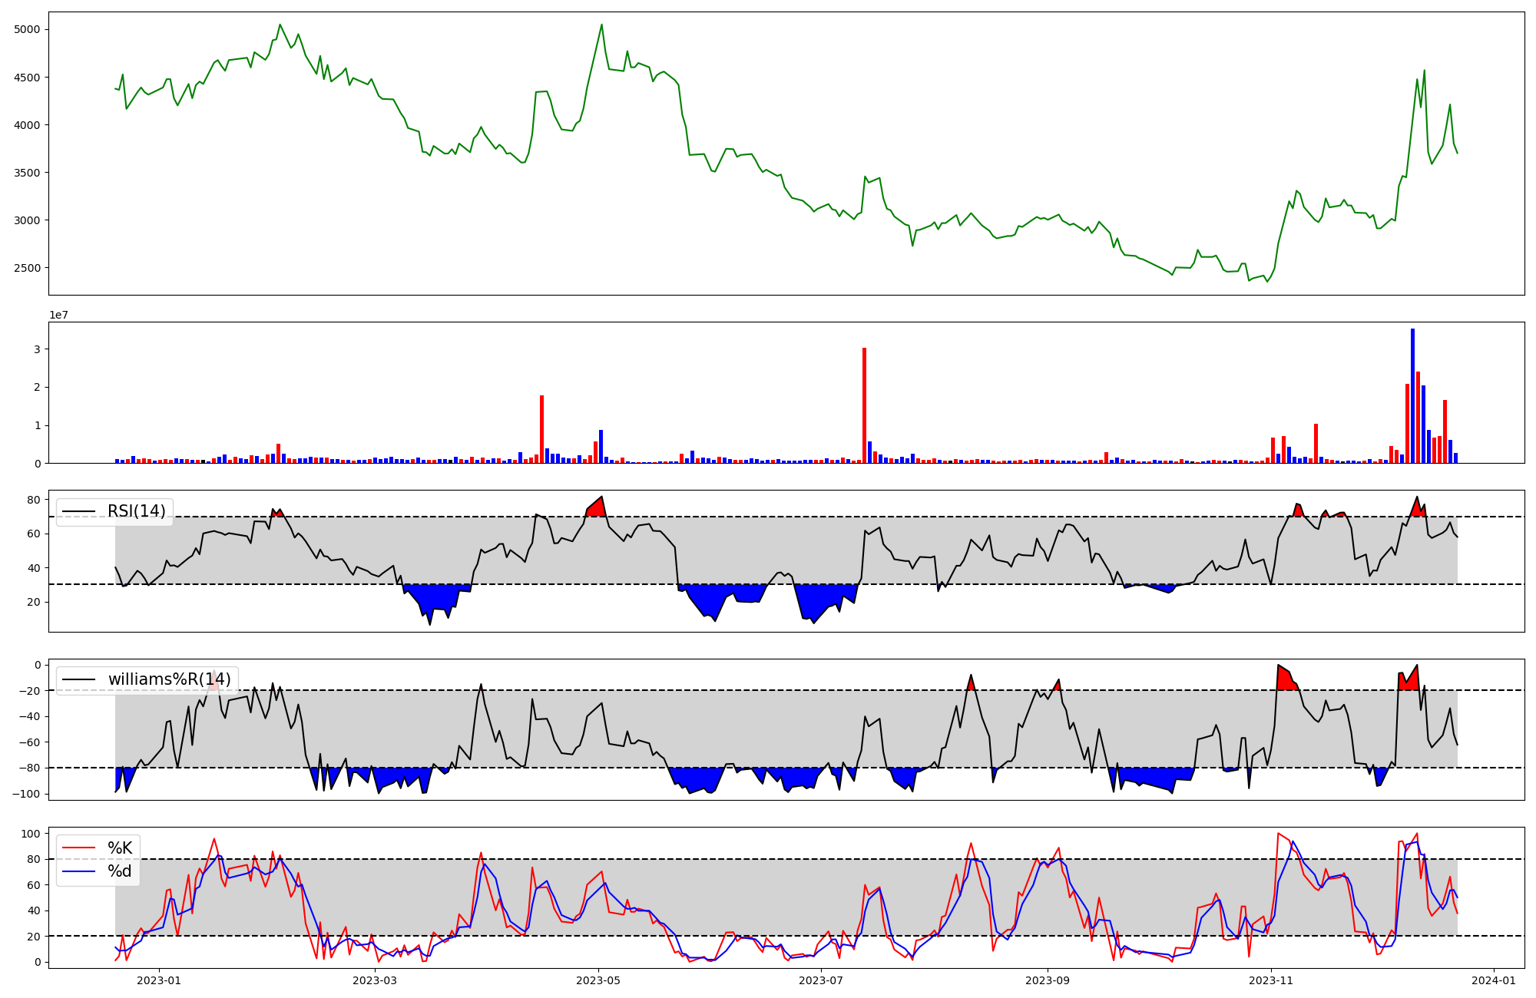Viewport: 1536px width, 998px height.
Task: Click the RSI(14) legend label
Action: [x=137, y=511]
